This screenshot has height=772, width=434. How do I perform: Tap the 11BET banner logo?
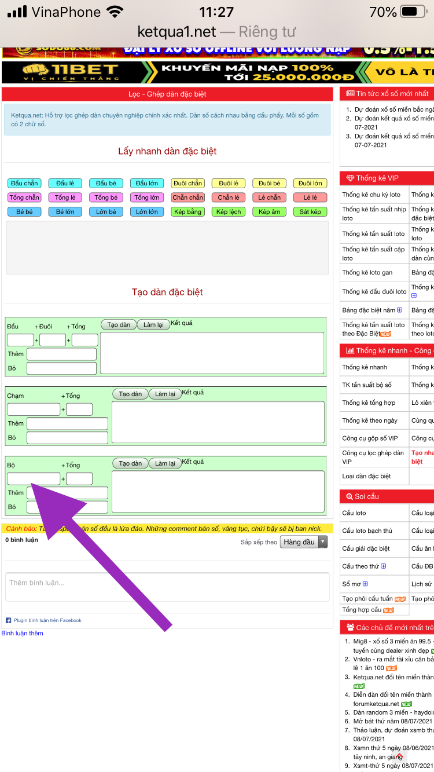[71, 72]
